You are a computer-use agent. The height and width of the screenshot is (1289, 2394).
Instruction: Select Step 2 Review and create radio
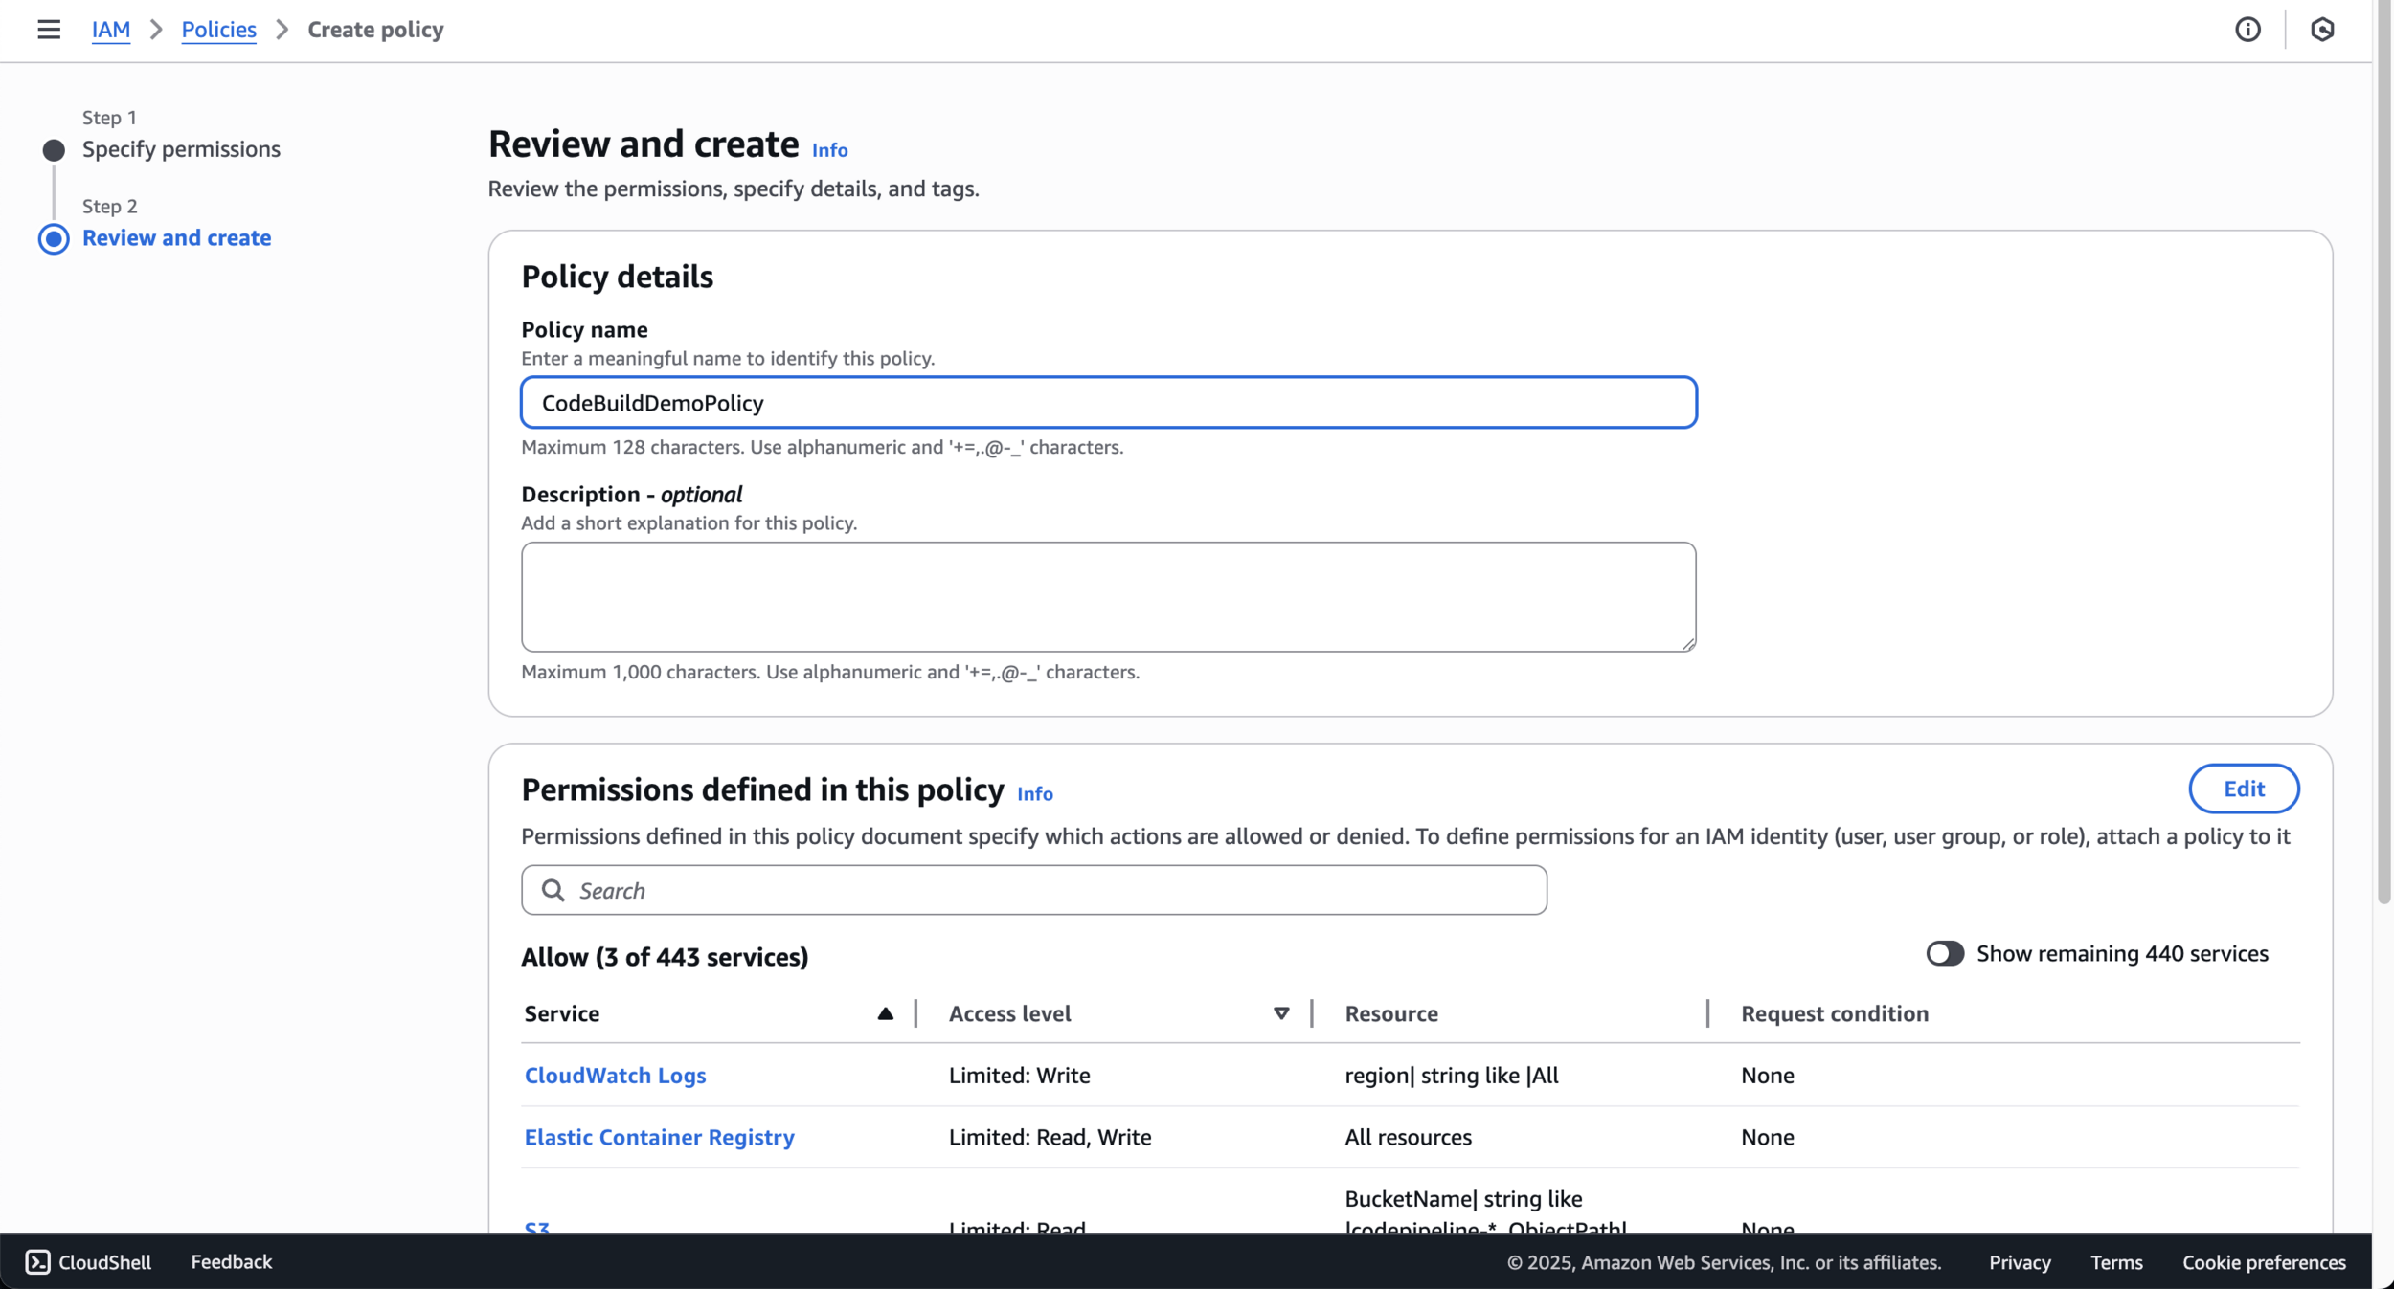(x=54, y=238)
